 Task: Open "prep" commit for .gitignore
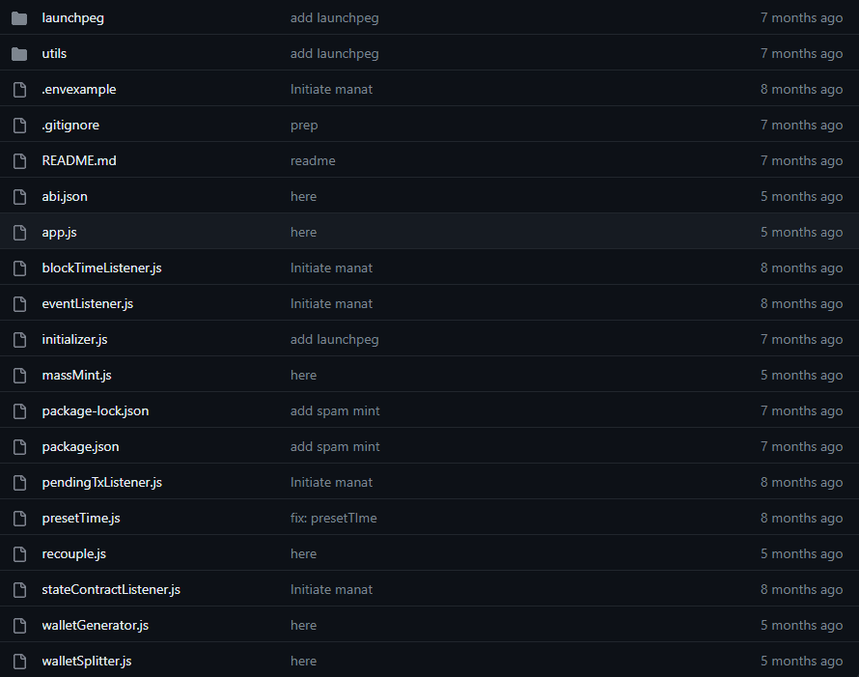point(304,126)
